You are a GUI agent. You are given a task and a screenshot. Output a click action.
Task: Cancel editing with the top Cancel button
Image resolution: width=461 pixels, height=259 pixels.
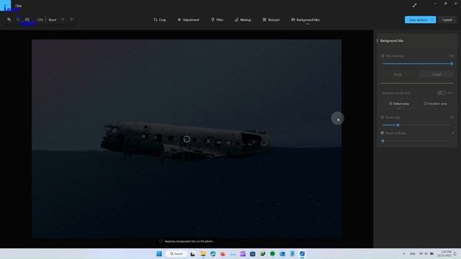(447, 19)
